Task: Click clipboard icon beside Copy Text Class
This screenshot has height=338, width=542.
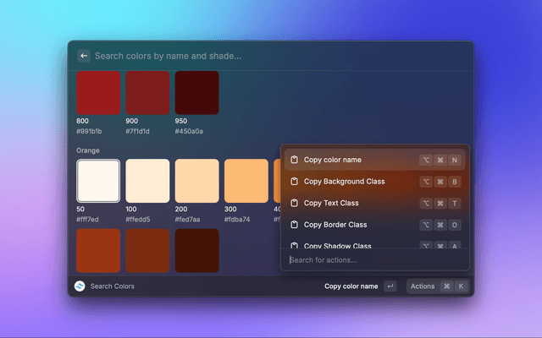Action: point(294,204)
